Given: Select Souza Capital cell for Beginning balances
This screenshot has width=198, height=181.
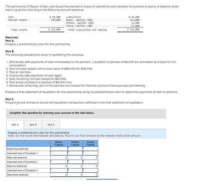Looking at the screenshot, I should click(x=90, y=149).
